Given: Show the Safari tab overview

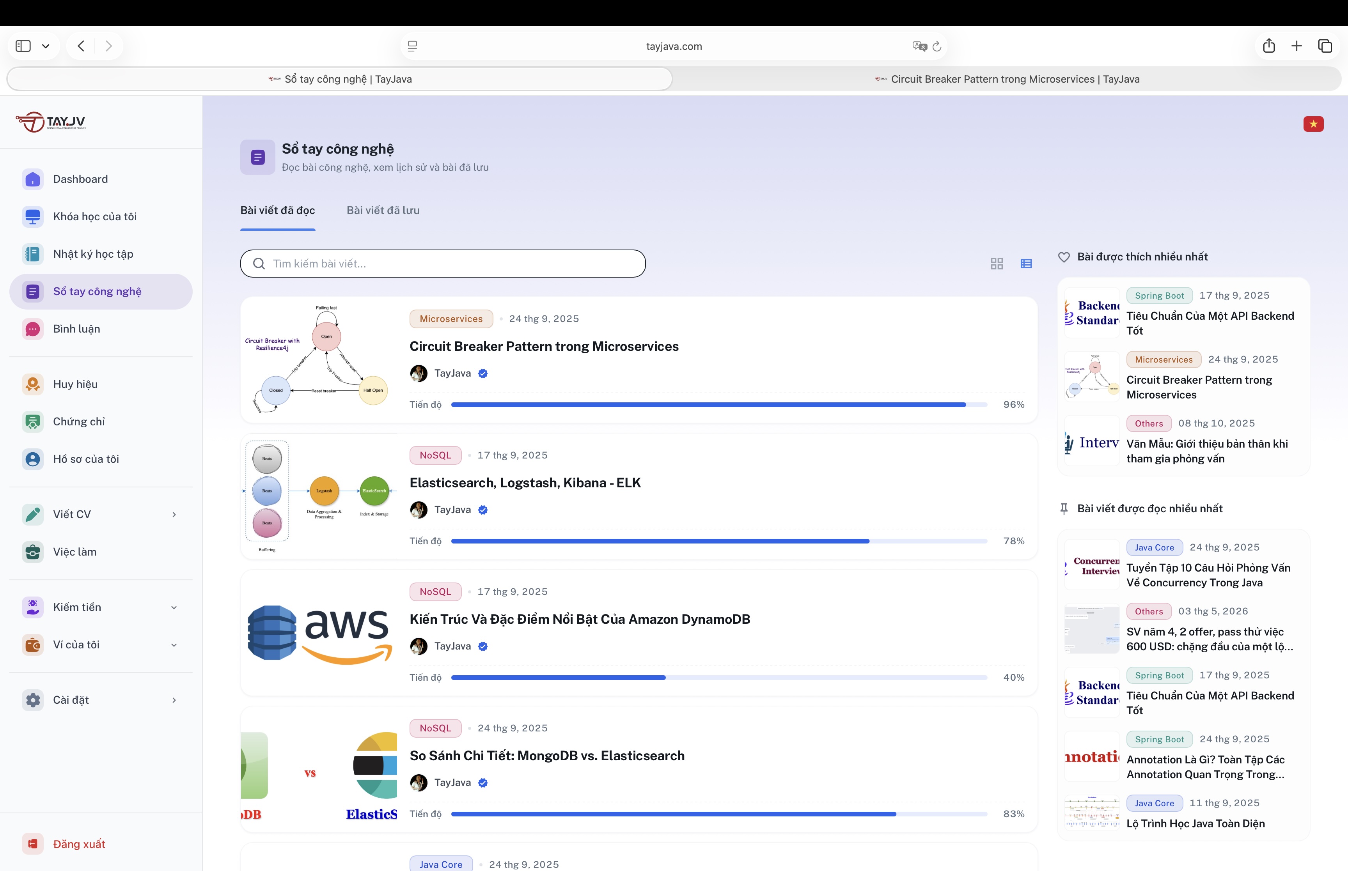Looking at the screenshot, I should click(x=1325, y=46).
